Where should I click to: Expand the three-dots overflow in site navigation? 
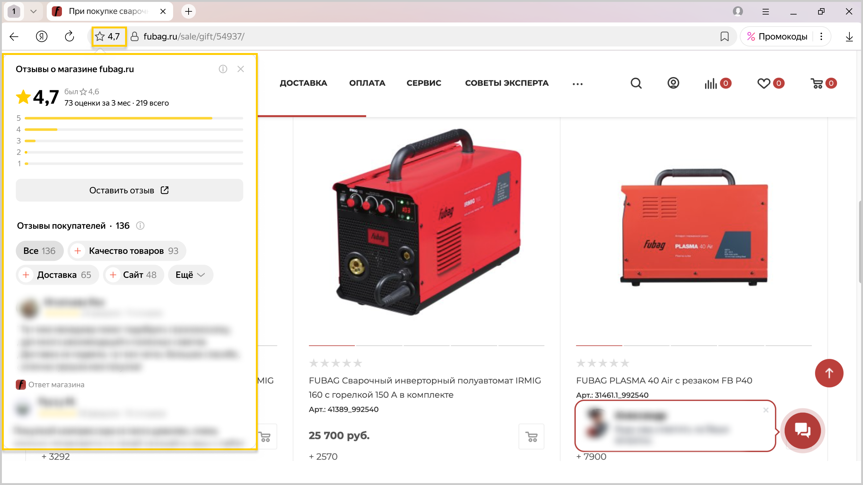click(577, 84)
